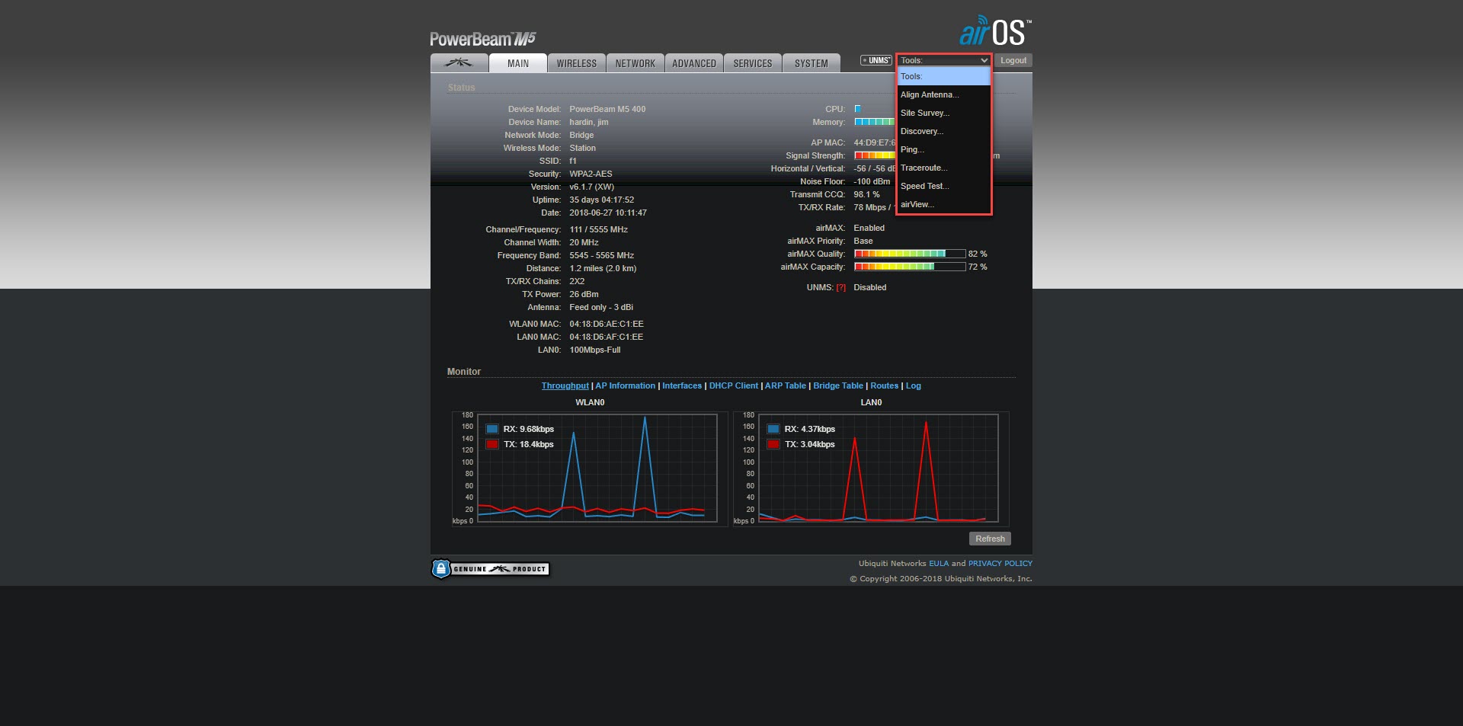The width and height of the screenshot is (1463, 726).
Task: Click the UNMS red question mark help
Action: point(840,288)
